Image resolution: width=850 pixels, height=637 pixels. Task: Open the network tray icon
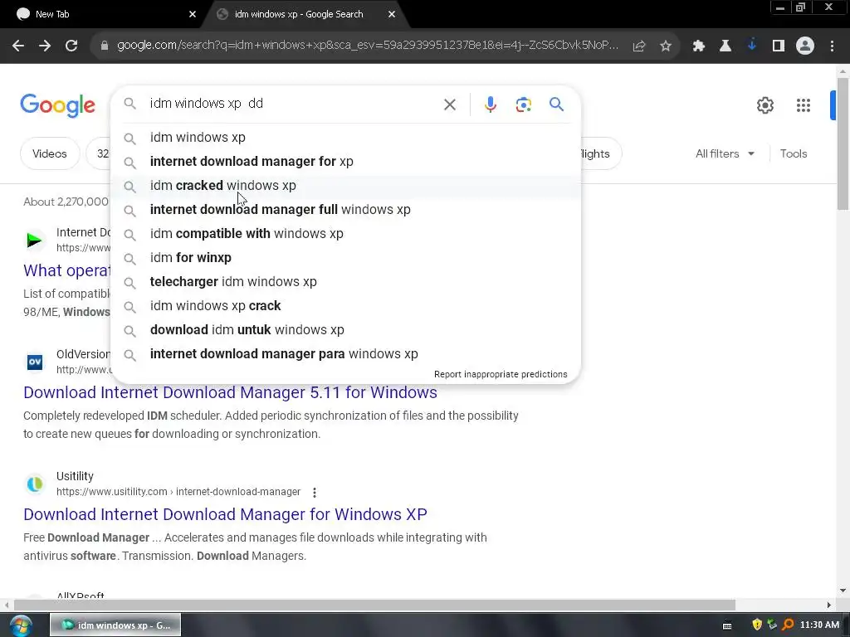click(772, 625)
